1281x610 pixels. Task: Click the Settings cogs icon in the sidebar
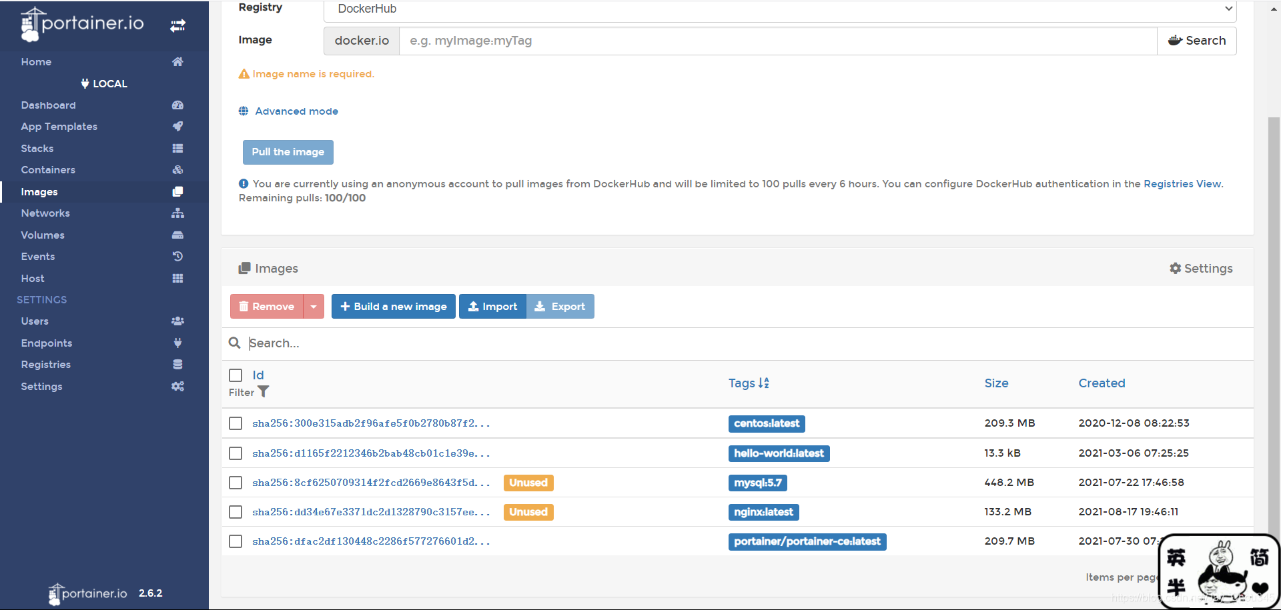pyautogui.click(x=177, y=387)
